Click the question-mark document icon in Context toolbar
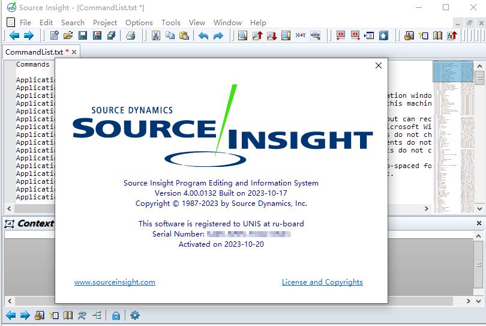The image size is (486, 326). pos(54,315)
